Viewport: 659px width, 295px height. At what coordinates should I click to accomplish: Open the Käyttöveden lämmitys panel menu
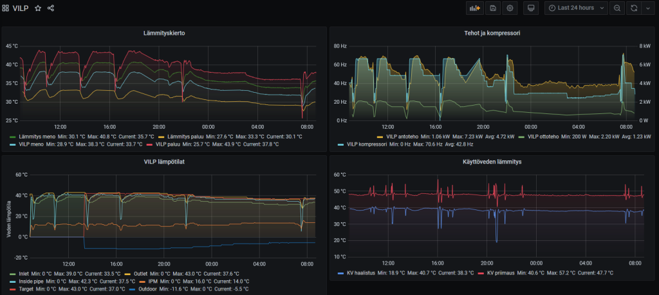pyautogui.click(x=492, y=162)
